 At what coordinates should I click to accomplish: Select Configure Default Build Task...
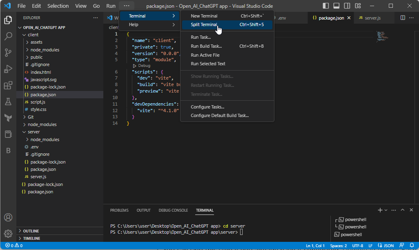[227, 115]
